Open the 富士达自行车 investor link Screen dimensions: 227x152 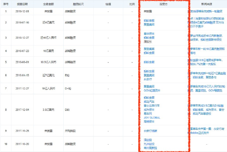click(x=151, y=106)
